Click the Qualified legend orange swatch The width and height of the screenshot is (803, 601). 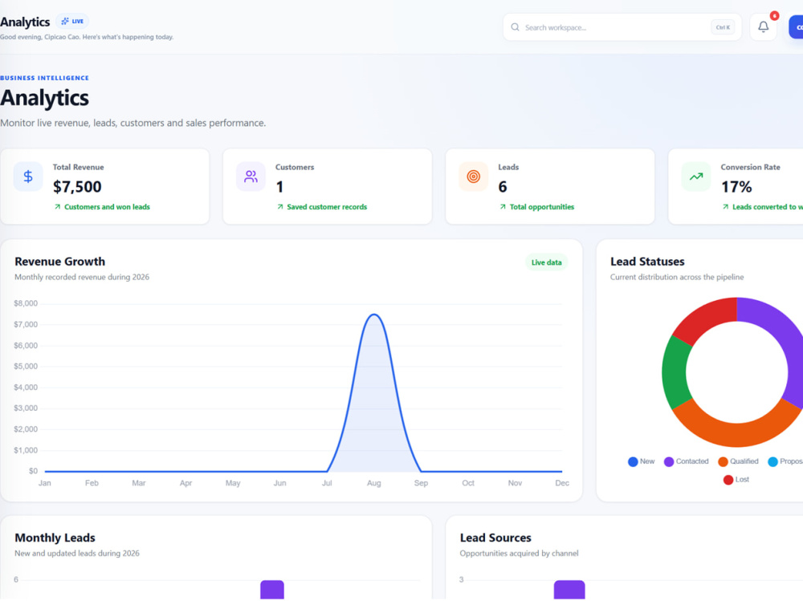pos(724,461)
